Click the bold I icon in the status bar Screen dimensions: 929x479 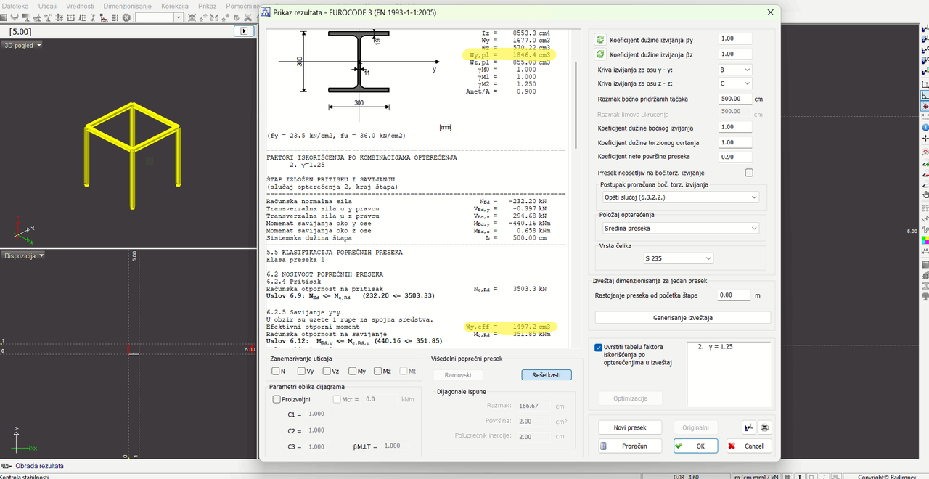pos(800,476)
